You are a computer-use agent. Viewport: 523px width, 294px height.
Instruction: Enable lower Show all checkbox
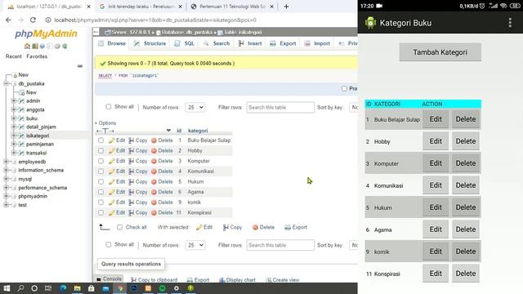point(109,245)
